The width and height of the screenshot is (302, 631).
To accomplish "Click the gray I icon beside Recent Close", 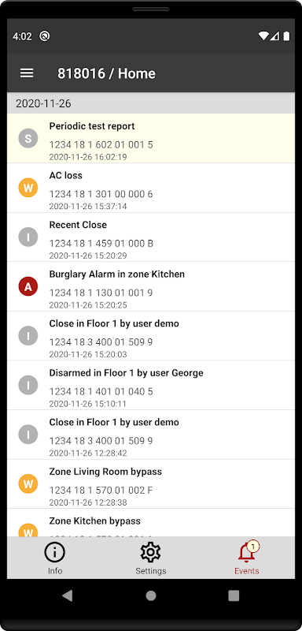I will tap(28, 237).
